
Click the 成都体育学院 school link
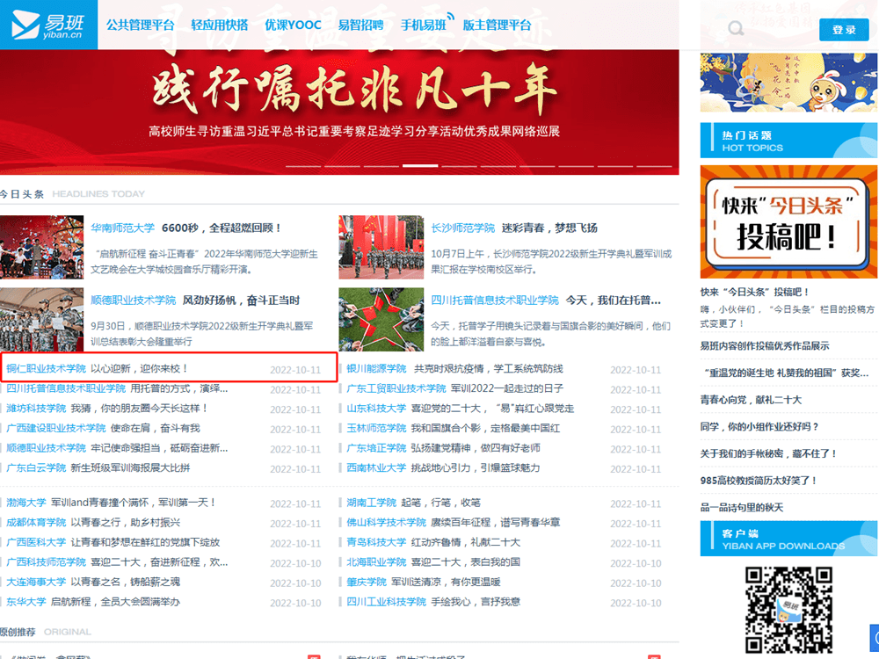[36, 522]
